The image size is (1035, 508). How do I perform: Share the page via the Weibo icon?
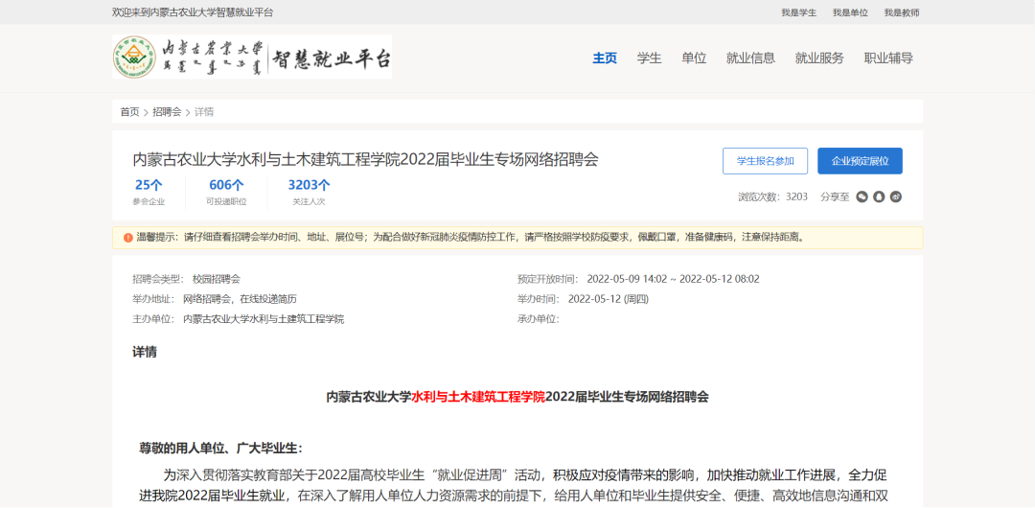click(896, 196)
